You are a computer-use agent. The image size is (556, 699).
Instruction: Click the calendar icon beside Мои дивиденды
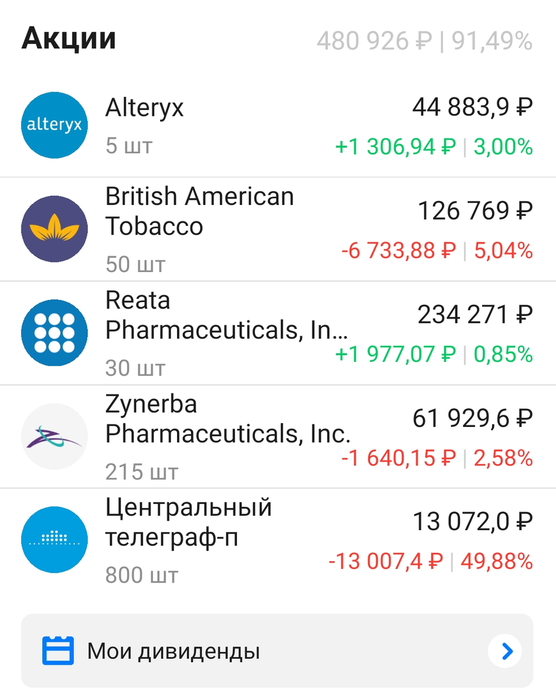pos(58,651)
